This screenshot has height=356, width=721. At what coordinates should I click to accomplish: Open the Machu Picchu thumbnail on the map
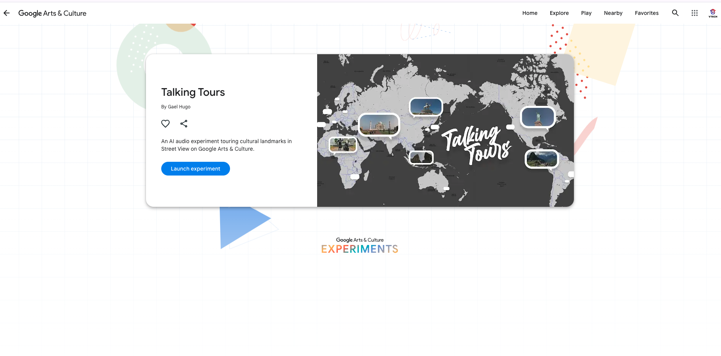point(542,159)
